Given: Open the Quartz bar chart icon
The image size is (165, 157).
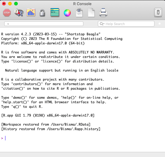Looking at the screenshot, I should pos(31,12).
